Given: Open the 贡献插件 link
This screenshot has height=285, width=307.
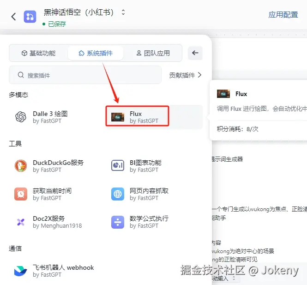Looking at the screenshot, I should [x=185, y=75].
